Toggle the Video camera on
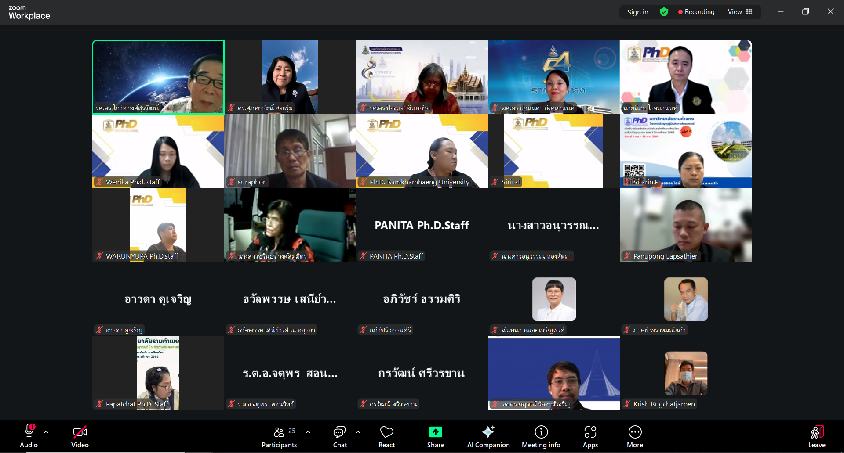The height and width of the screenshot is (453, 844). [80, 432]
